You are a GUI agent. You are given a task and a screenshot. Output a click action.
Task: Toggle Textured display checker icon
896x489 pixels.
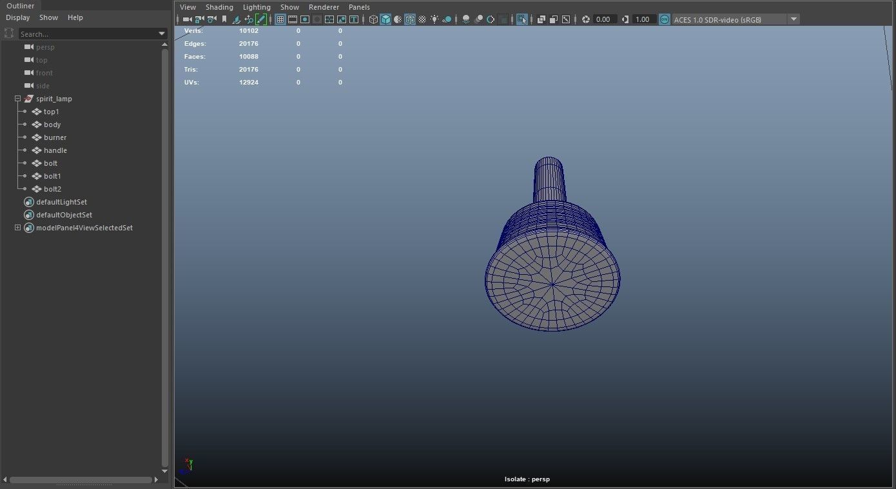pos(422,19)
